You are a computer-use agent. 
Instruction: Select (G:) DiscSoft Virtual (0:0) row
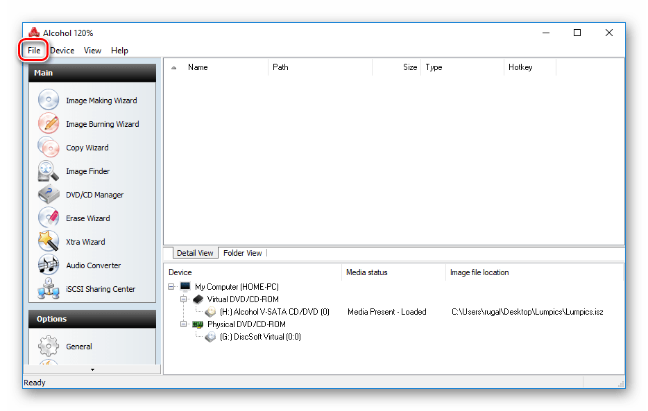point(260,337)
